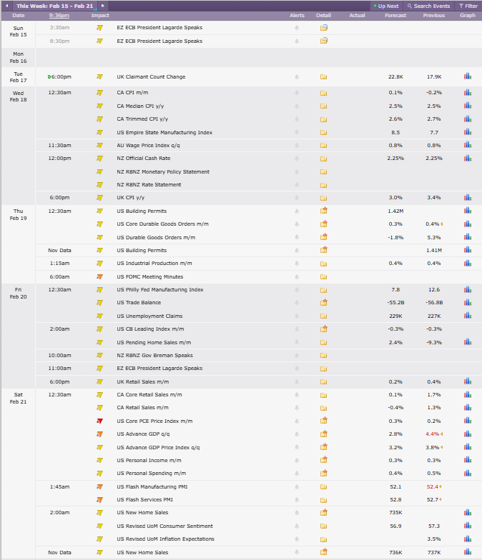
Task: Open Search Events
Action: [429, 6]
